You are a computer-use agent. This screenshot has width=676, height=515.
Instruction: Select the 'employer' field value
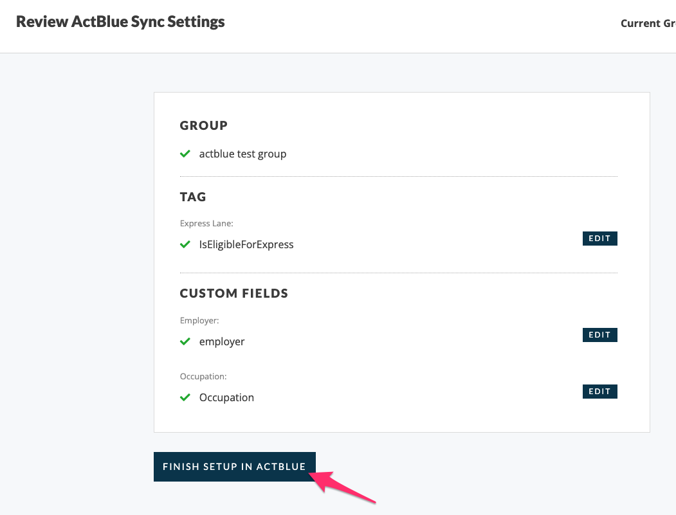pos(222,341)
